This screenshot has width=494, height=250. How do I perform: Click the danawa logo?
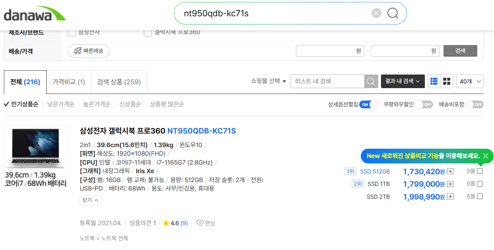[x=35, y=14]
